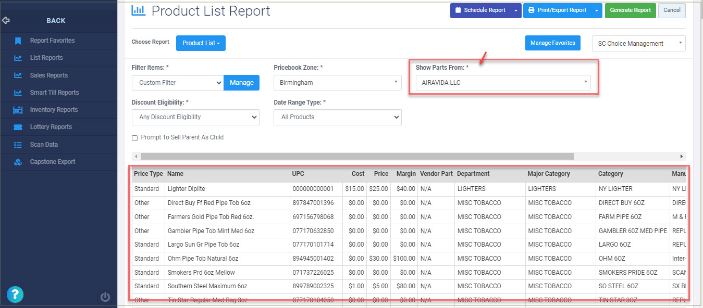
Task: Click the Cost column header
Action: (x=358, y=174)
